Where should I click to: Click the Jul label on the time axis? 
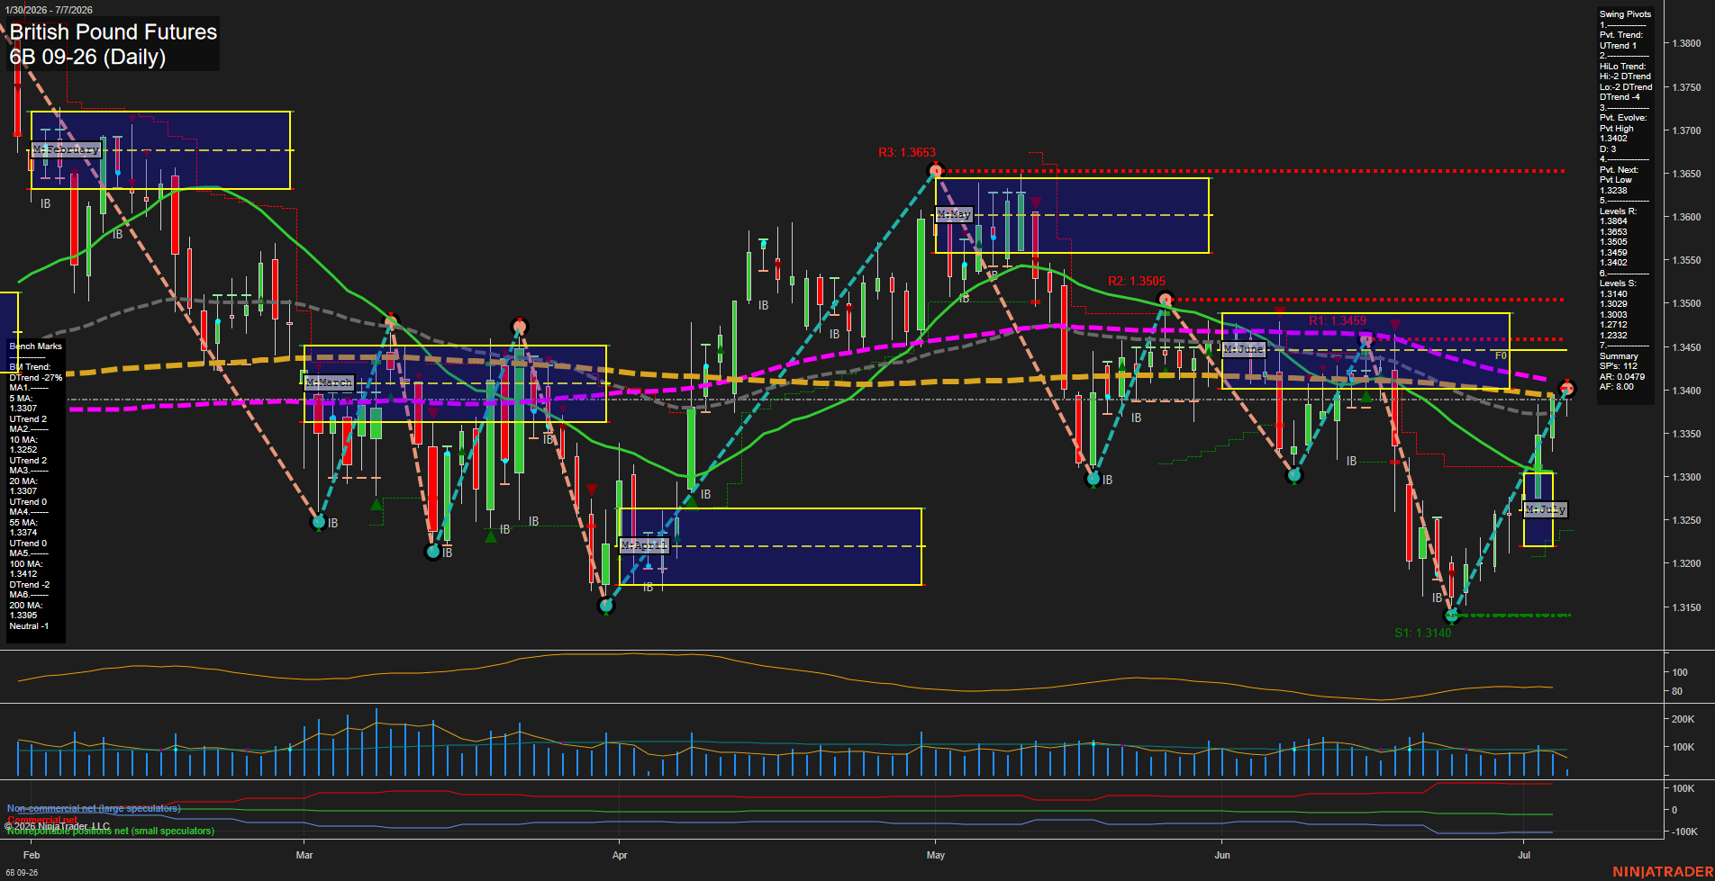[x=1524, y=855]
